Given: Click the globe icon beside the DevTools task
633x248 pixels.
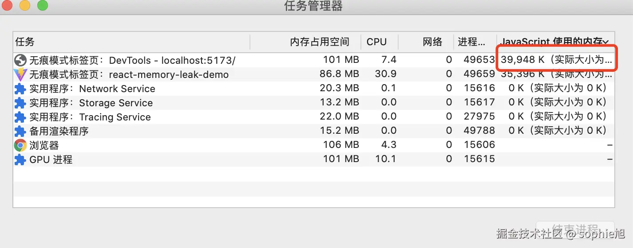Looking at the screenshot, I should point(20,60).
